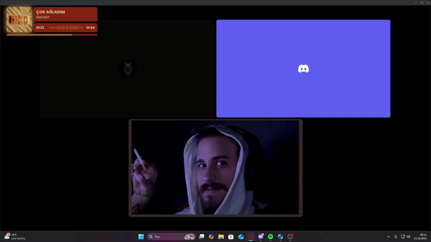Open the Windows Start menu
This screenshot has width=431, height=242.
click(x=141, y=237)
